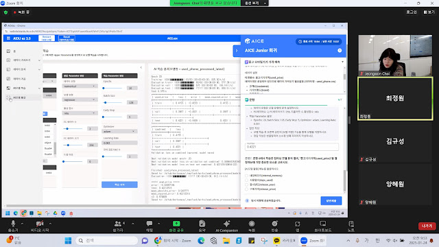
Task: Select the release_price radio option
Action: 247,189
